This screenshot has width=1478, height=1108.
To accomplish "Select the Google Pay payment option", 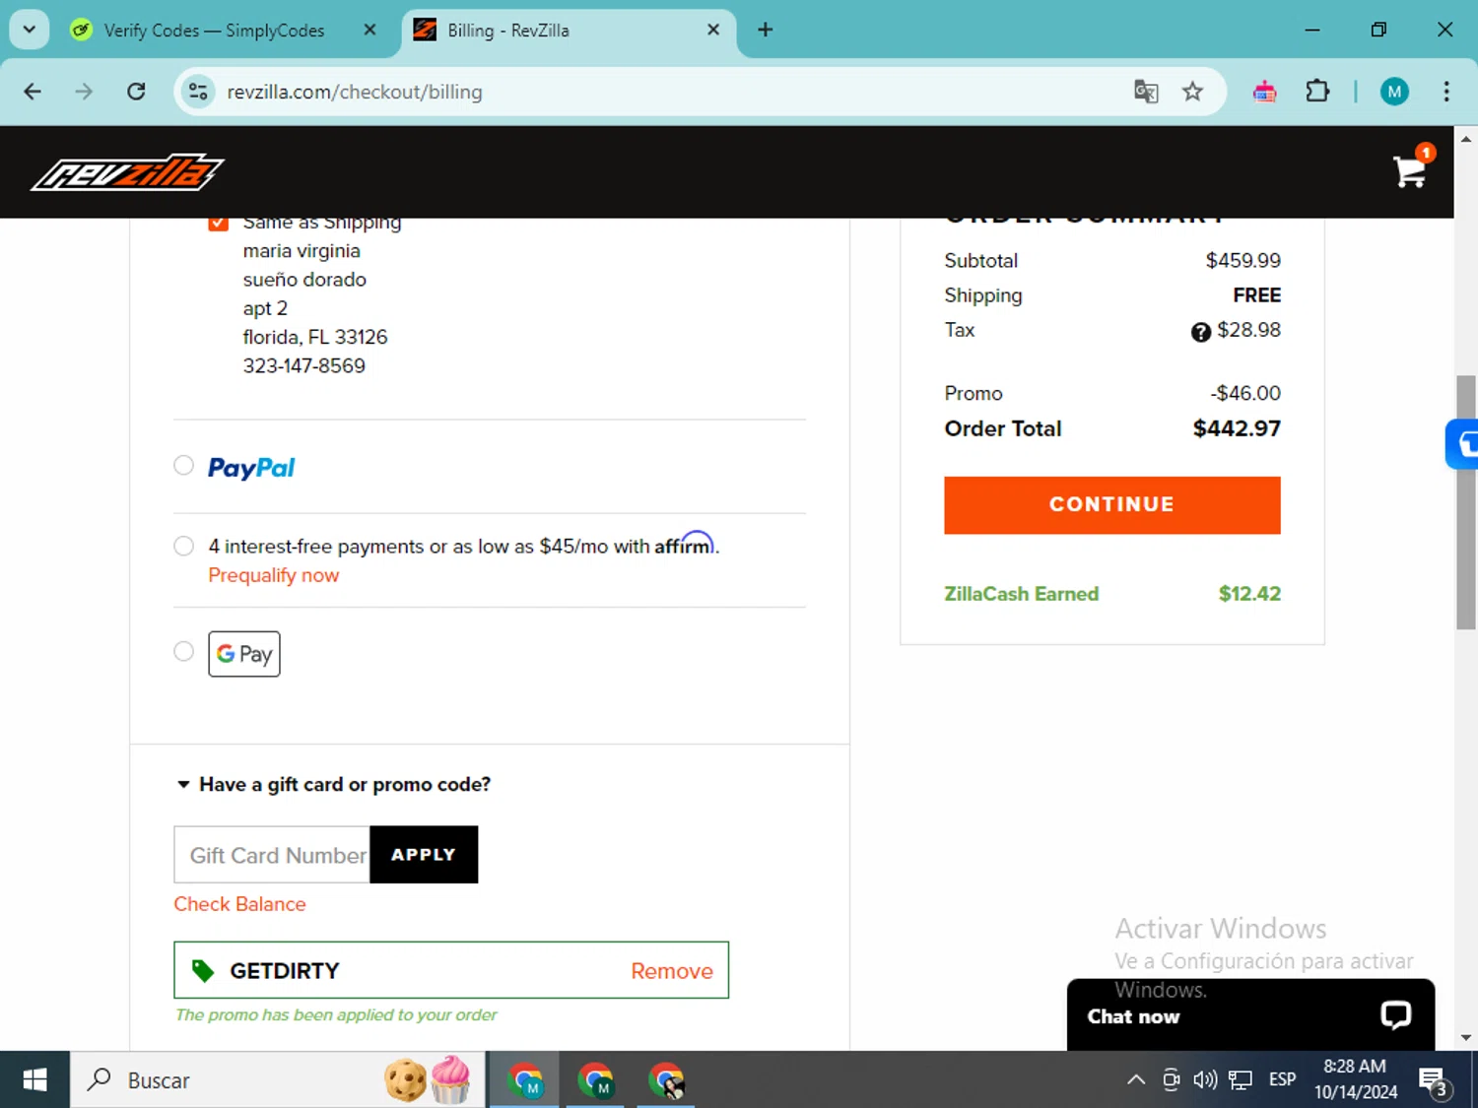I will (183, 651).
